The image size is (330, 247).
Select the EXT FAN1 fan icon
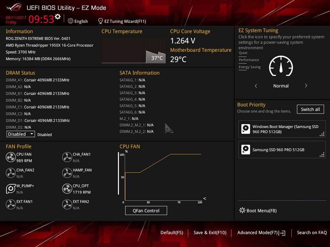(11, 204)
